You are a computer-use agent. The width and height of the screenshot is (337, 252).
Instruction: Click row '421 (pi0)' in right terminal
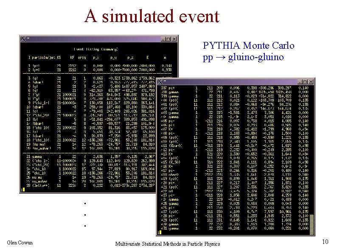pyautogui.click(x=235, y=187)
